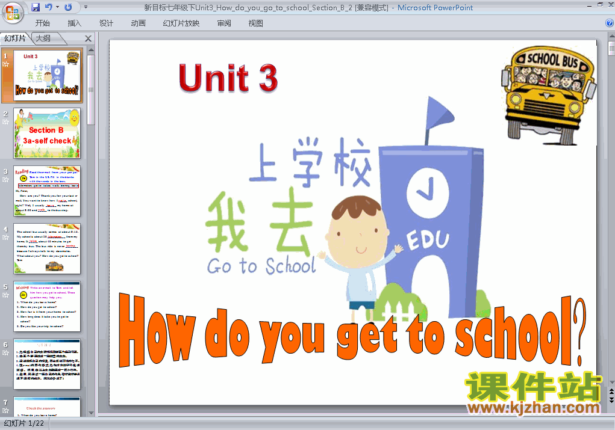
Task: Click the 幻灯片 1/22 status bar indicator
Action: click(24, 423)
